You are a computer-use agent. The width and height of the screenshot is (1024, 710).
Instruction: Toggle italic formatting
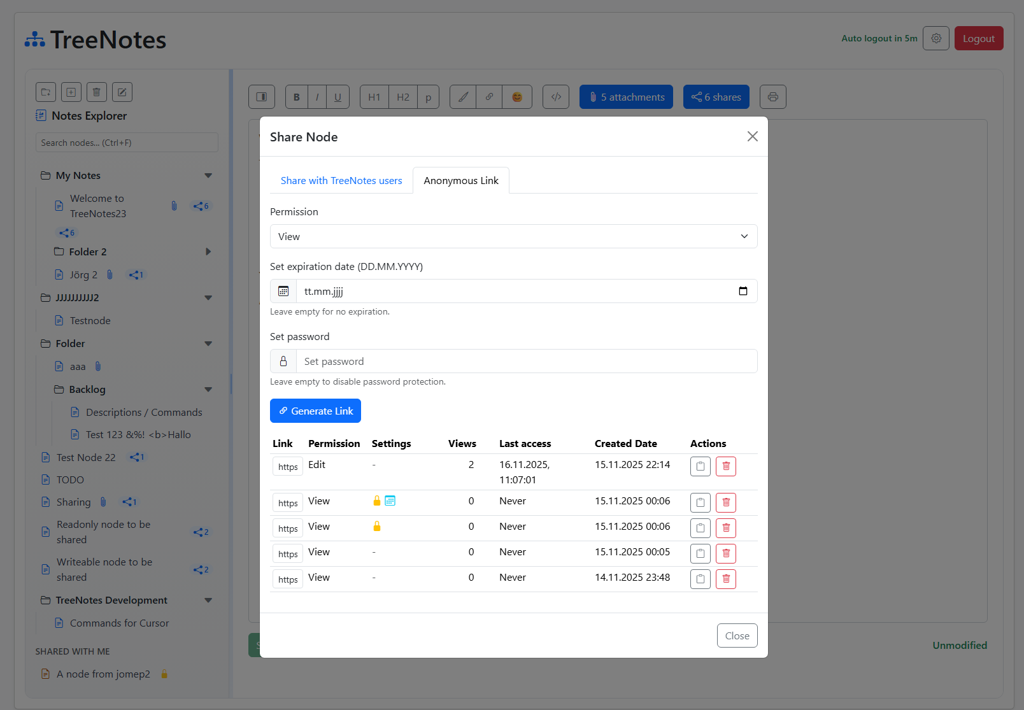point(317,97)
